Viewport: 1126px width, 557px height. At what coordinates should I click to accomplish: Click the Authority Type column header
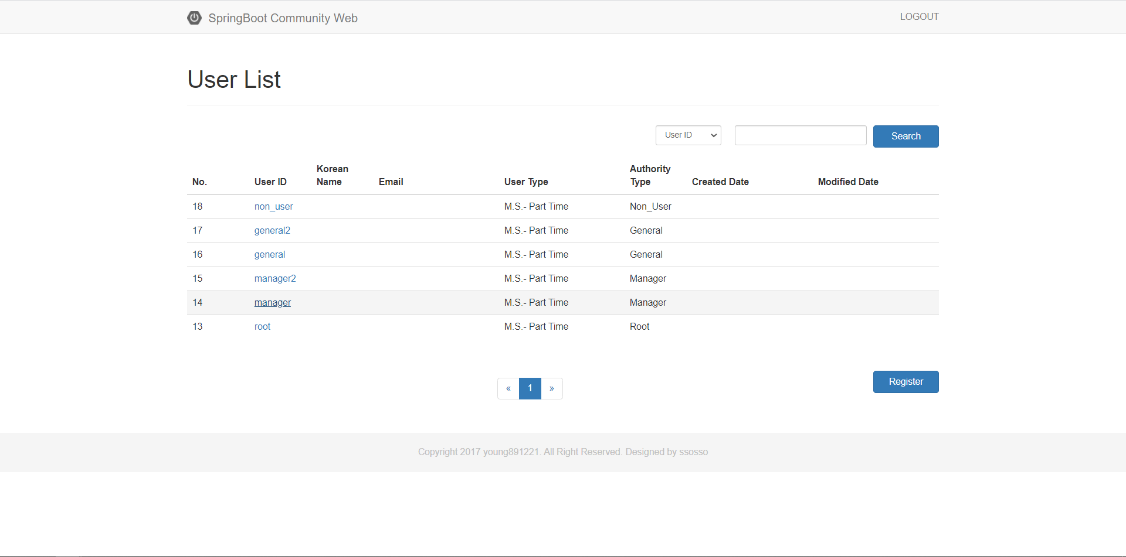(650, 176)
